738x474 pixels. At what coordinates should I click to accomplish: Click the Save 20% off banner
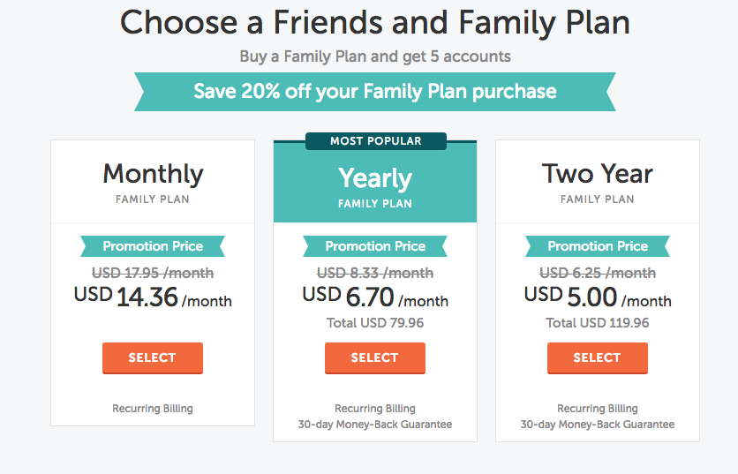click(x=375, y=91)
